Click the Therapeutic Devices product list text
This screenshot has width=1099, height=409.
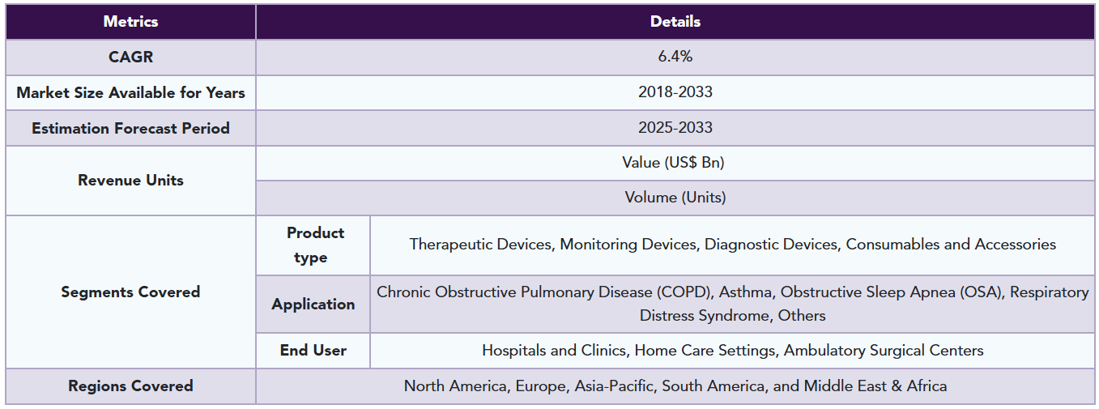coord(732,245)
